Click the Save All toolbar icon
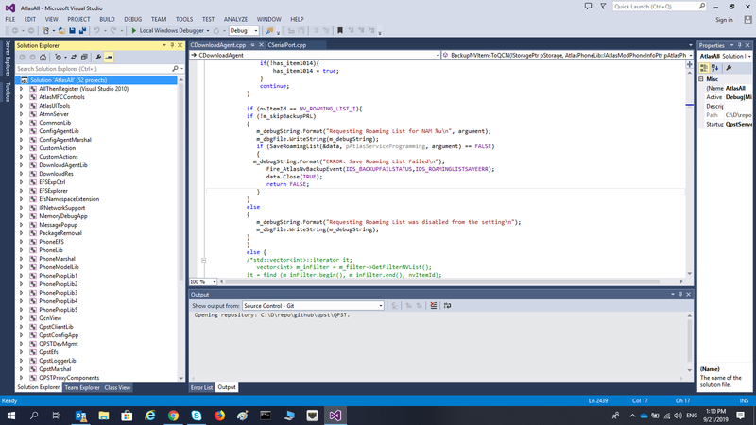Viewport: 756px width, 425px height. coord(82,31)
